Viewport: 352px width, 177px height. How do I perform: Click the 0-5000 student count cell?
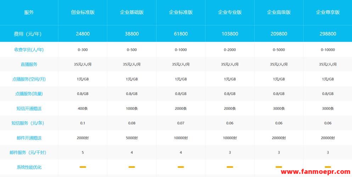(279, 50)
